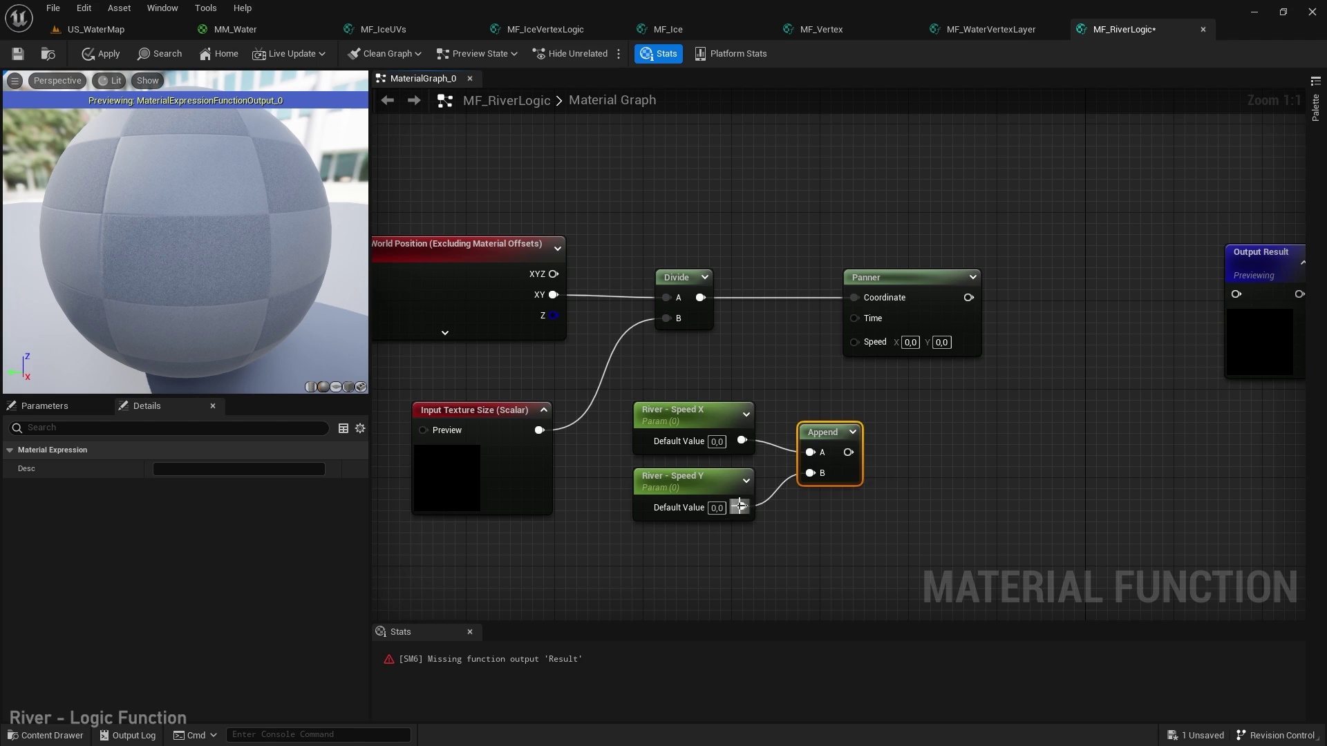Image resolution: width=1327 pixels, height=746 pixels.
Task: Switch to the MM_Water tab
Action: 235,30
